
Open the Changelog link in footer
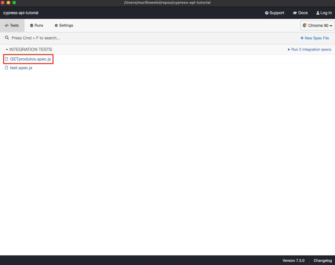322,260
